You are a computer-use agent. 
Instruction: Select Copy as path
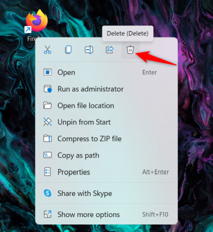106,155
